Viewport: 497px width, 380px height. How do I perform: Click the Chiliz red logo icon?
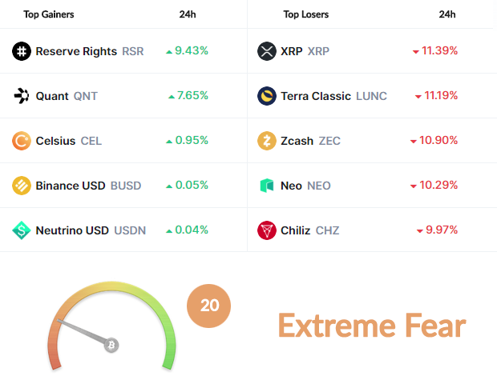[267, 230]
